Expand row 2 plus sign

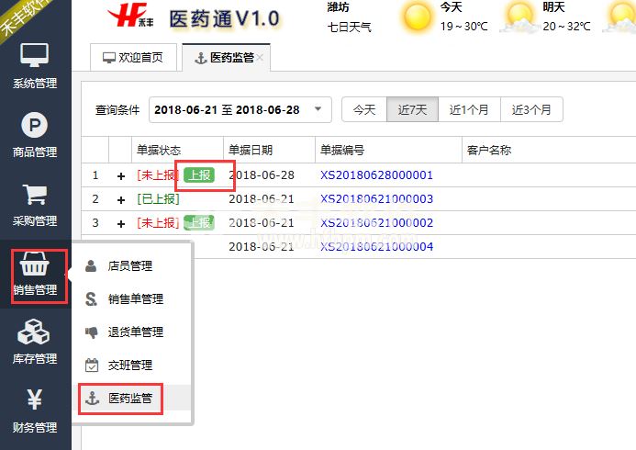coord(120,199)
